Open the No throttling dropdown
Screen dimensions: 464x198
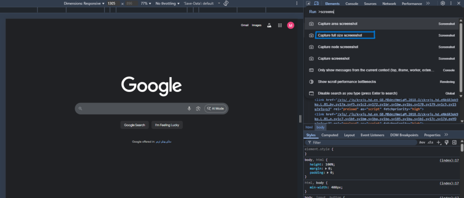[x=168, y=4]
